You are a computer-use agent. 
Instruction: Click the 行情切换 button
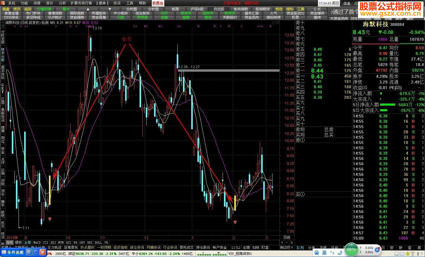pos(44,9)
